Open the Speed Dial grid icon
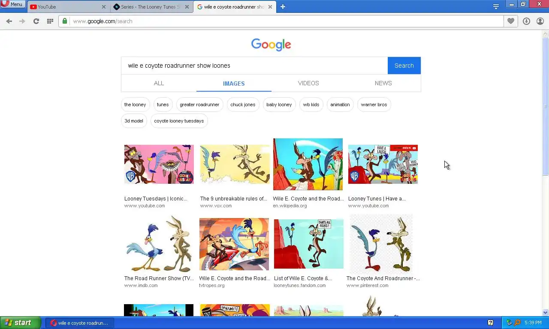The width and height of the screenshot is (549, 329). pyautogui.click(x=50, y=21)
